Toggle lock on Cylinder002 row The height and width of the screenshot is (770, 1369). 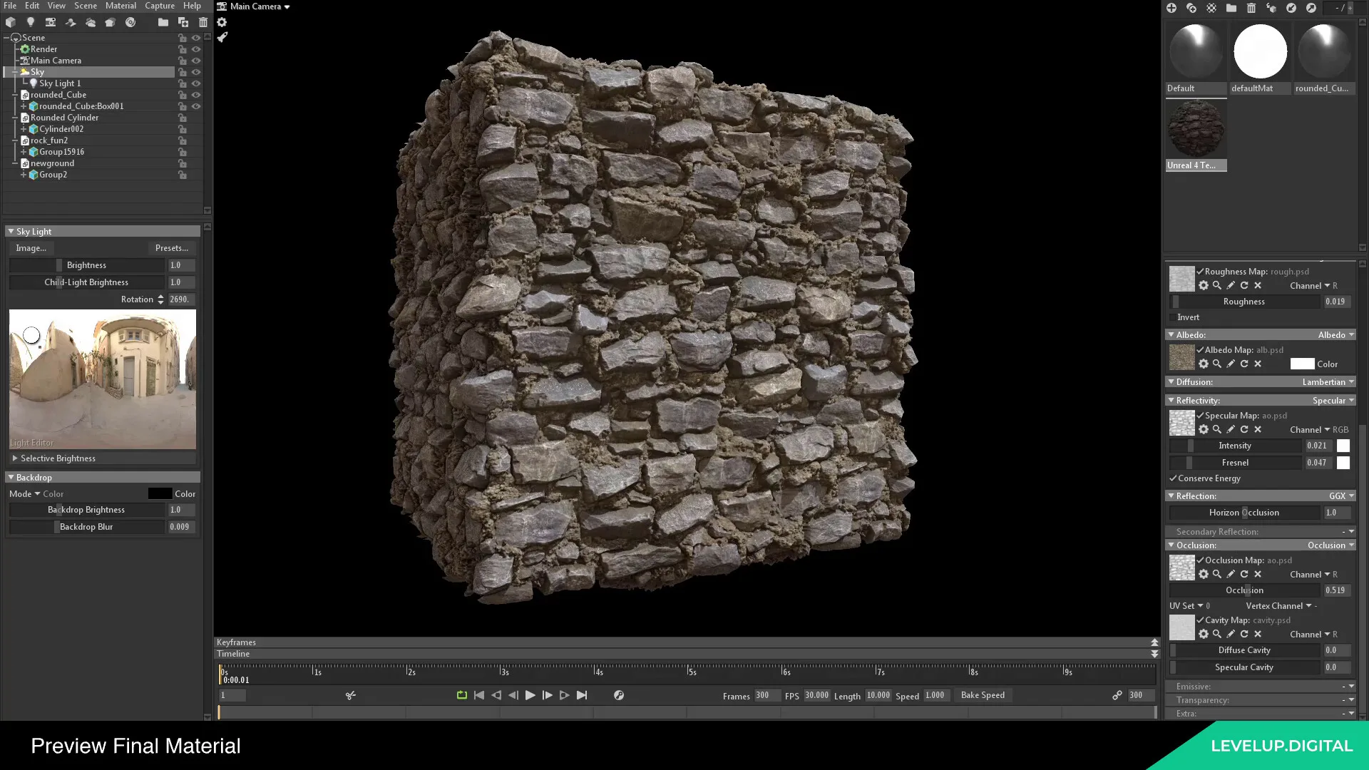point(183,129)
